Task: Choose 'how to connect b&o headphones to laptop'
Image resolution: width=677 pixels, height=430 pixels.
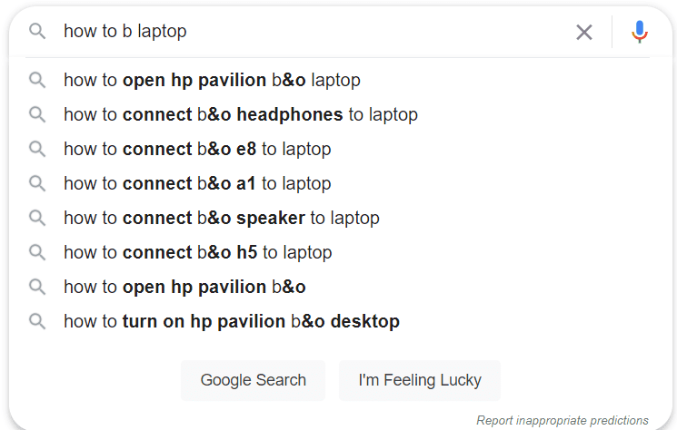Action: pos(241,114)
